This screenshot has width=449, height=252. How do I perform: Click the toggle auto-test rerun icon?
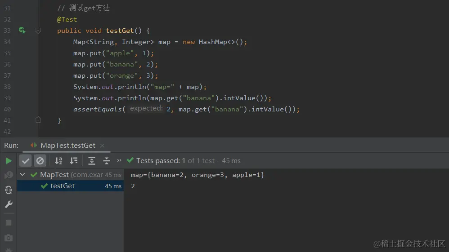(9, 190)
